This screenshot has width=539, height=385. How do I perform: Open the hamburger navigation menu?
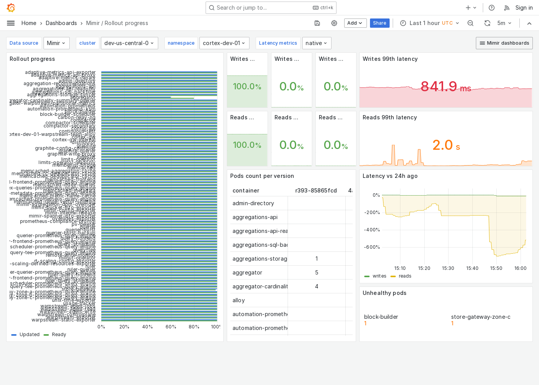click(x=11, y=23)
